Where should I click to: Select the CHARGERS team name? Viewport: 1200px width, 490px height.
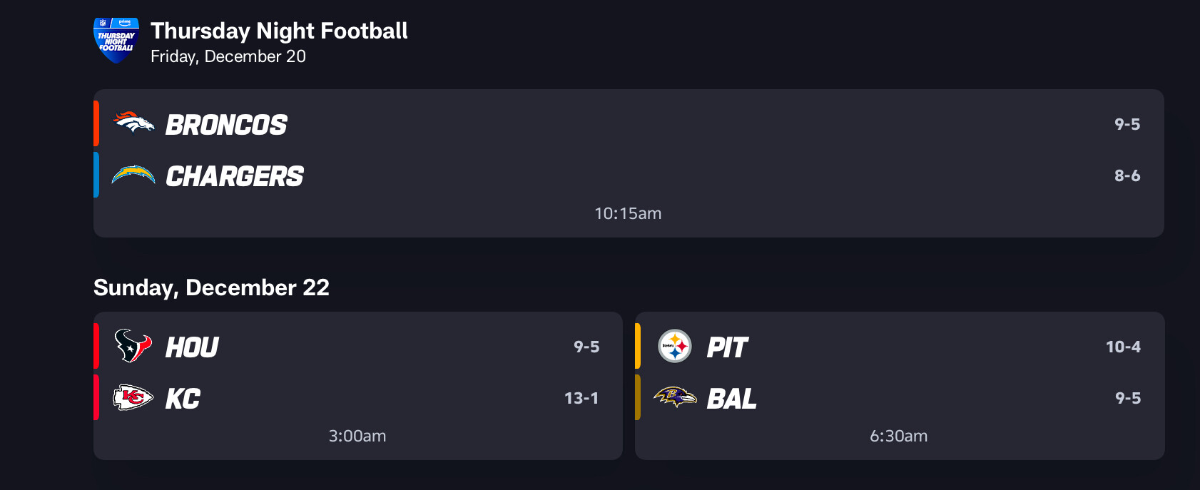pos(235,176)
